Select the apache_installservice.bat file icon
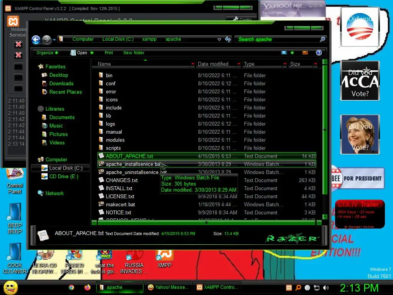The width and height of the screenshot is (393, 295). pyautogui.click(x=101, y=164)
